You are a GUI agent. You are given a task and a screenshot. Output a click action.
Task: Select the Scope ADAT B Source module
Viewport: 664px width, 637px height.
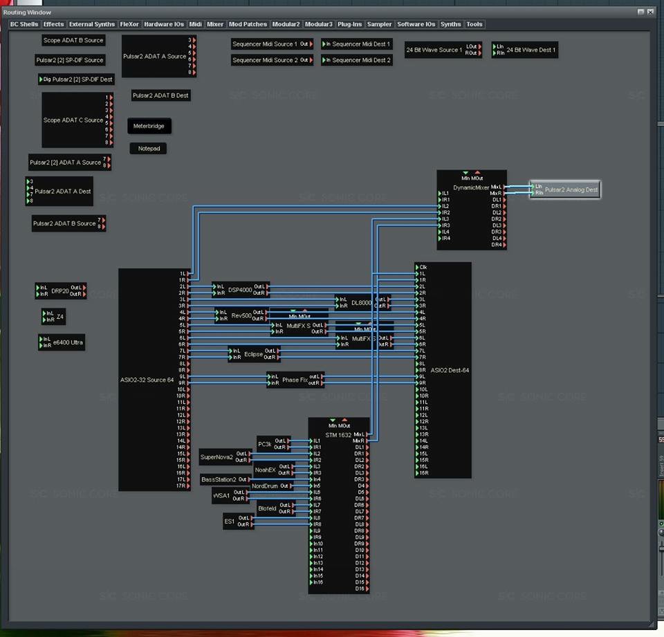tap(73, 40)
